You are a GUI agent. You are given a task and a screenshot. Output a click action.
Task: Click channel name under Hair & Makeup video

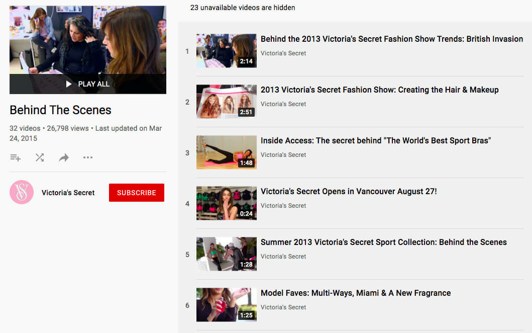click(283, 104)
